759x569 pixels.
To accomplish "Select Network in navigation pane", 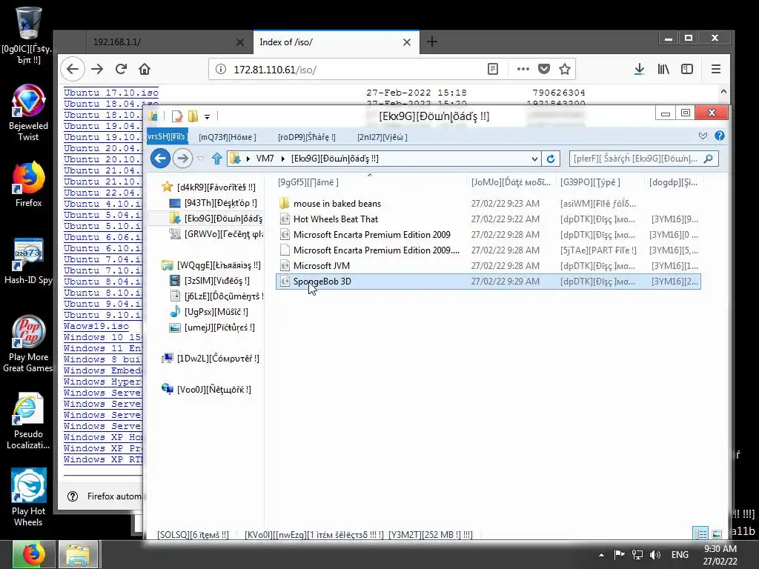I will click(207, 390).
